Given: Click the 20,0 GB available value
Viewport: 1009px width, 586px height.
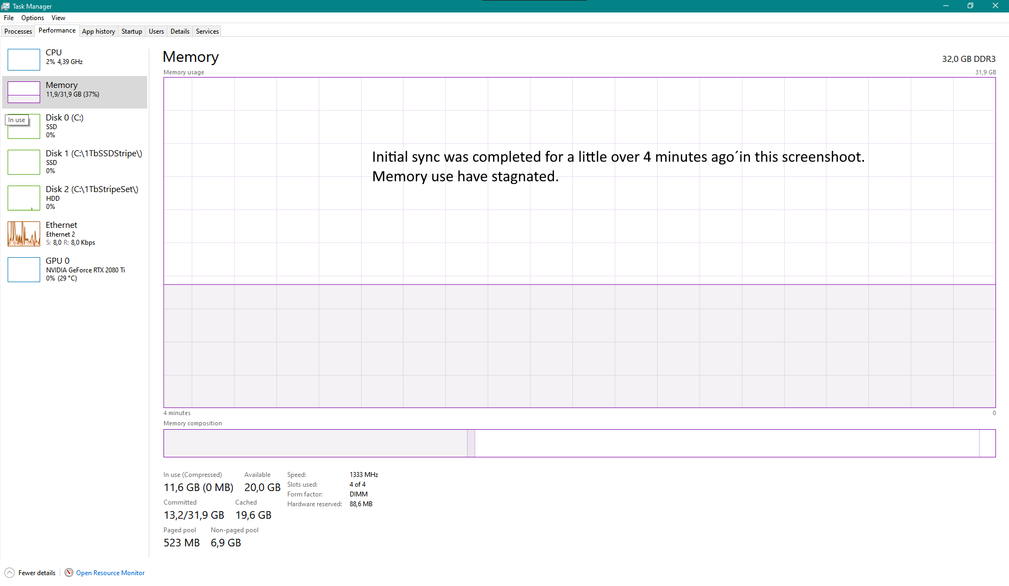Looking at the screenshot, I should point(262,488).
